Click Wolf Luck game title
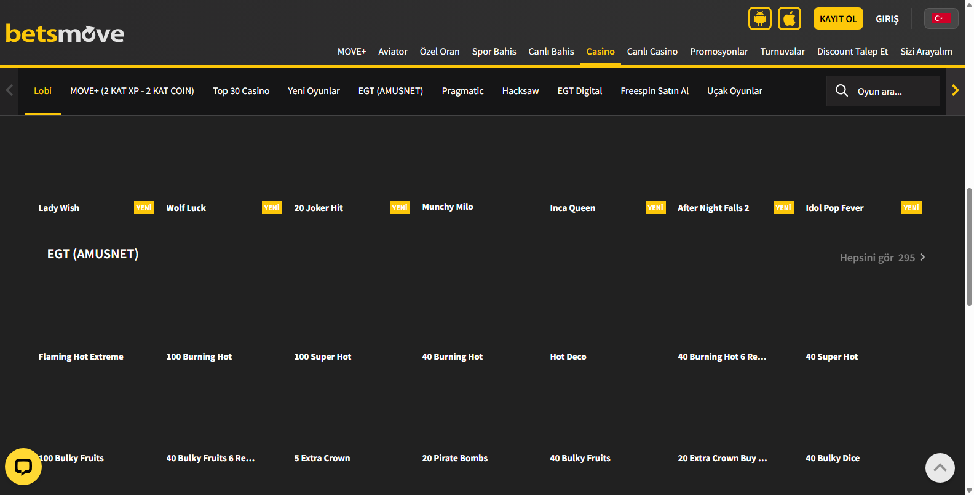Image resolution: width=974 pixels, height=495 pixels. (x=186, y=208)
